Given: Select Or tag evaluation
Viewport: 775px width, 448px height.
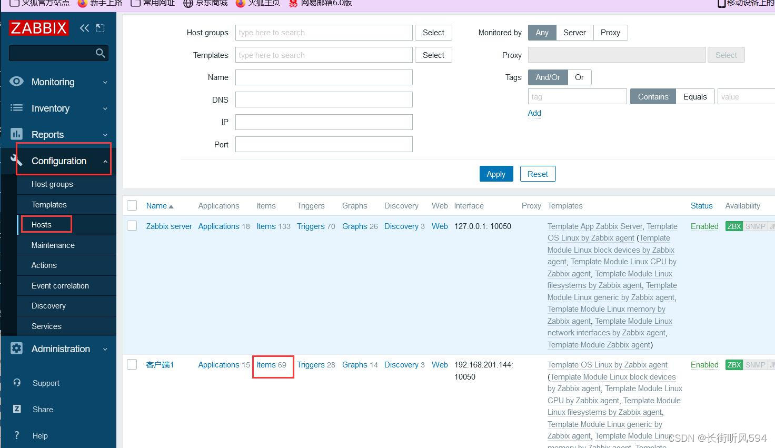Looking at the screenshot, I should pos(579,77).
